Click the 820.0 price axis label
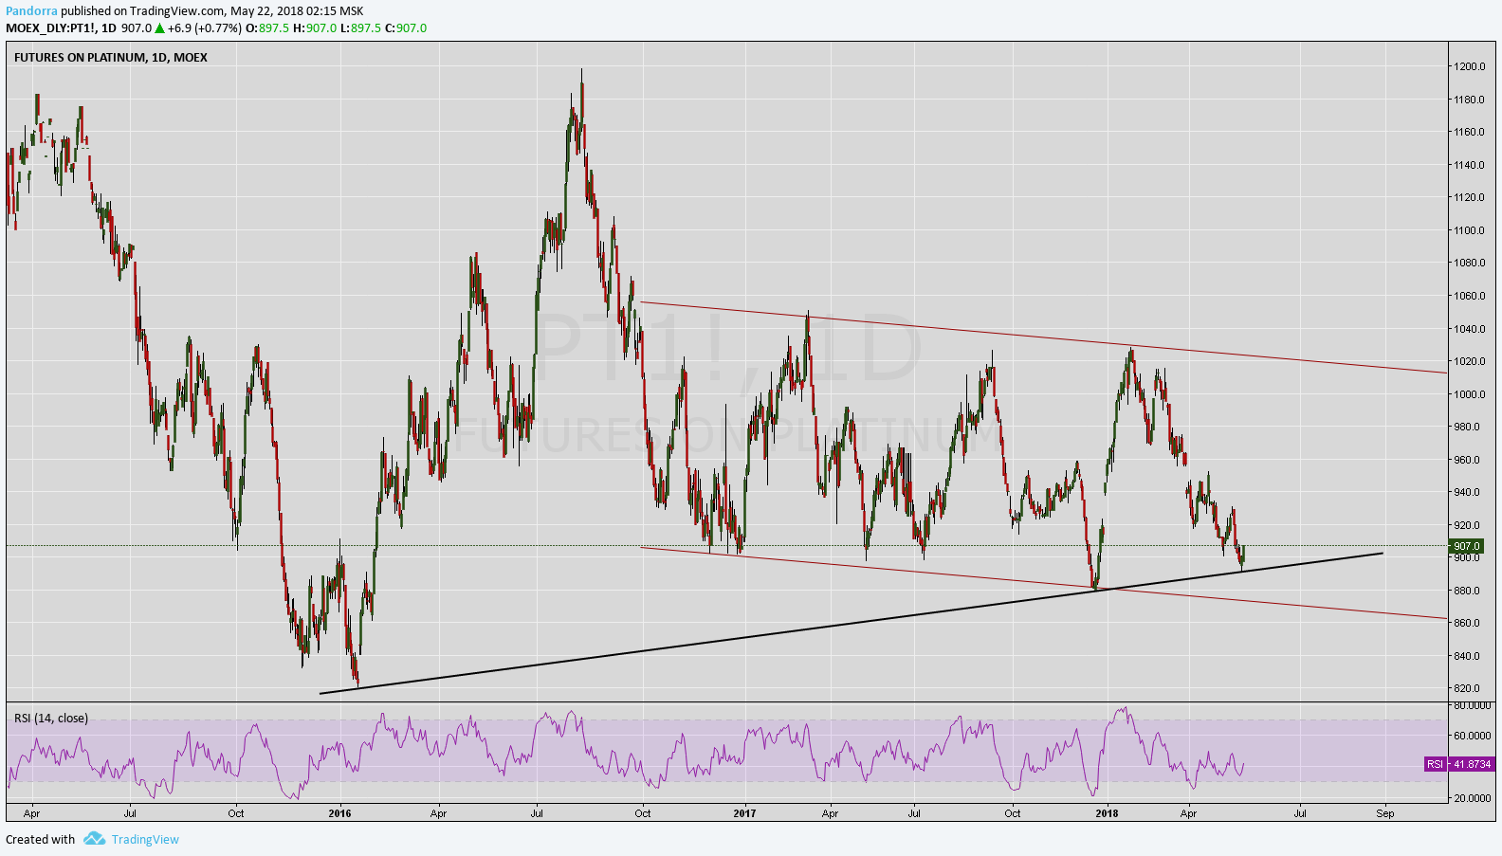 click(1467, 688)
